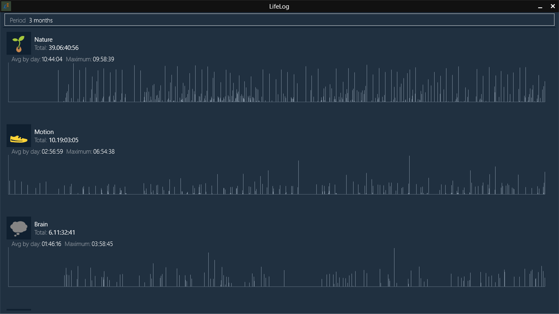559x314 pixels.
Task: Click Brain maximum value 03:58:45
Action: tap(102, 244)
